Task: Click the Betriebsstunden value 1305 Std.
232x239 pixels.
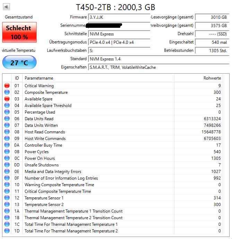Action: pos(212,51)
